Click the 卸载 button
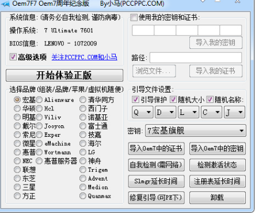 pos(218,198)
